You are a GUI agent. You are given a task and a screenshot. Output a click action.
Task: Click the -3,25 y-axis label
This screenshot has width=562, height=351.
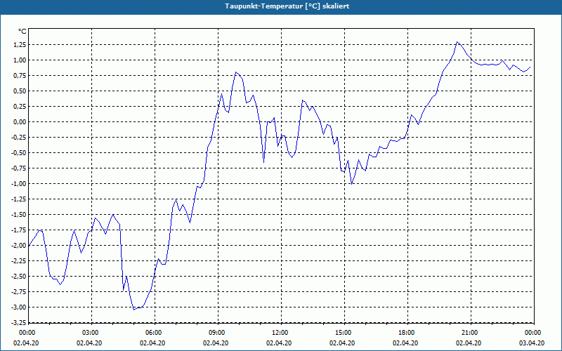pyautogui.click(x=20, y=322)
